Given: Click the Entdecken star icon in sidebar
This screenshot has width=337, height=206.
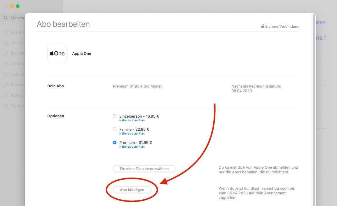Looking at the screenshot, I should pyautogui.click(x=6, y=32).
